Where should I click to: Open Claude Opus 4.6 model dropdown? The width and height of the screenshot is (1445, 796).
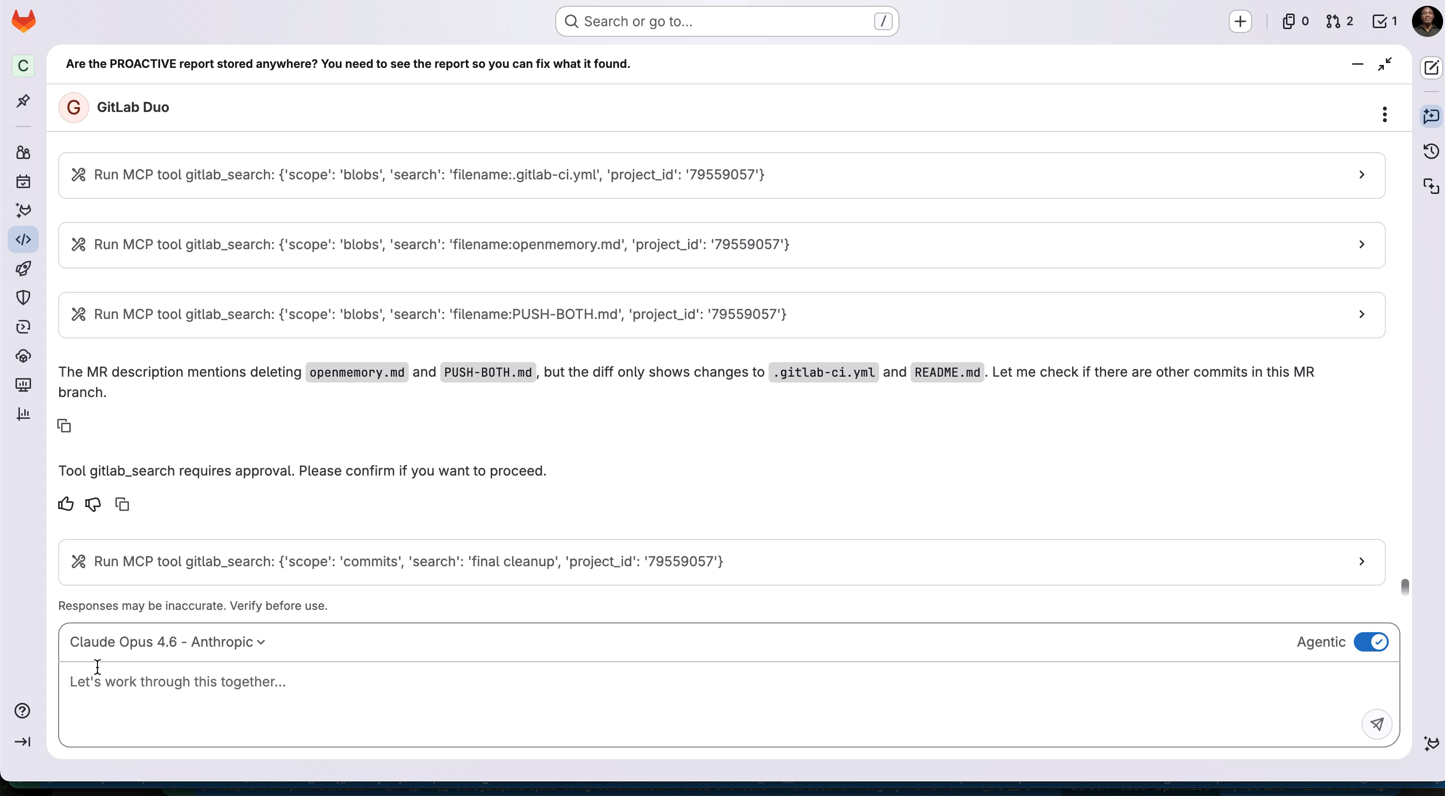[x=167, y=642]
